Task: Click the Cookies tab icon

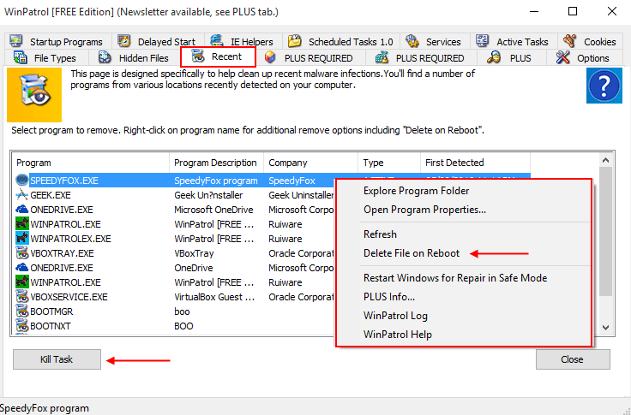Action: [569, 41]
